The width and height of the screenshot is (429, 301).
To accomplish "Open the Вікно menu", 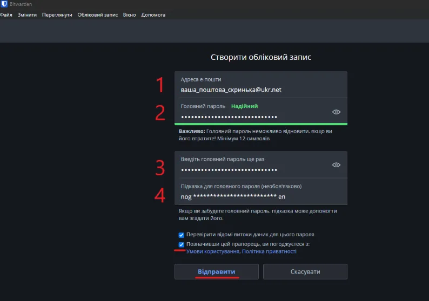I will click(130, 15).
